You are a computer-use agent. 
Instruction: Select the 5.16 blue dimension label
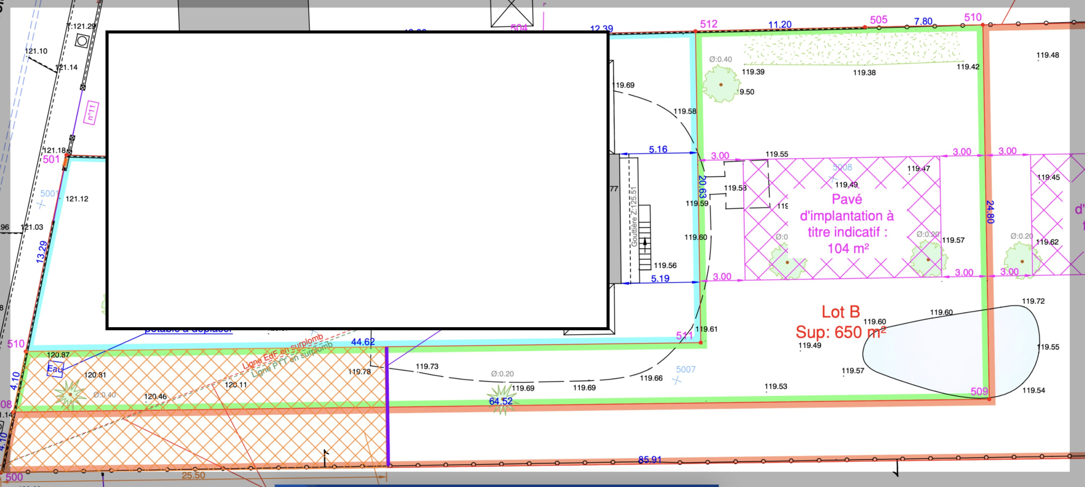(x=658, y=149)
